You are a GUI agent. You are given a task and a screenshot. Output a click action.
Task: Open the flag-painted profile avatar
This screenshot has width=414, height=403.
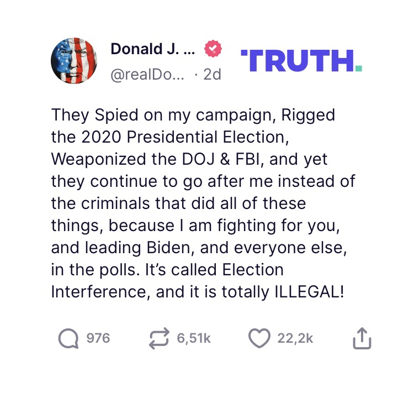[75, 61]
